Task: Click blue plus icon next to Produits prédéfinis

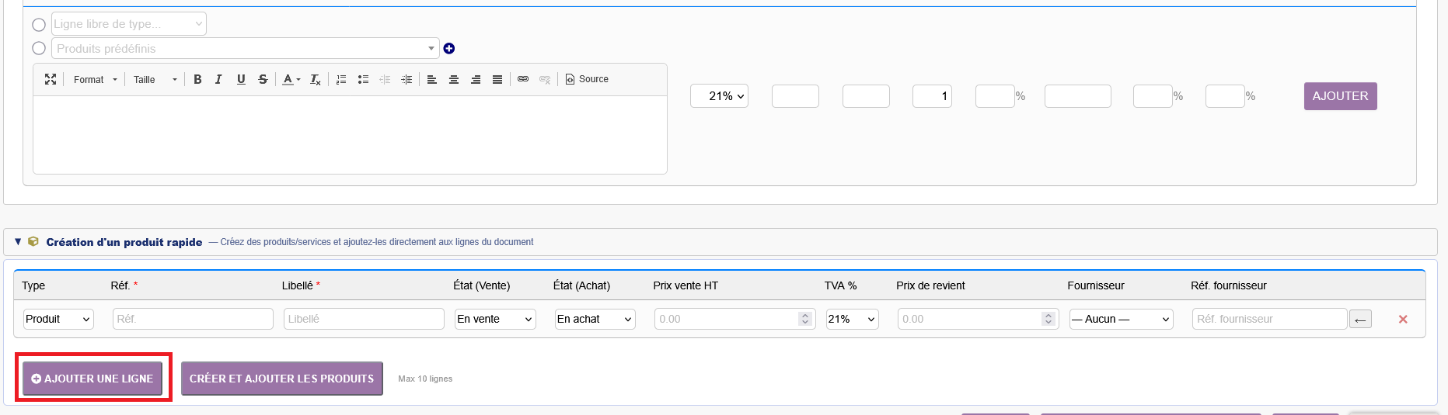Action: pyautogui.click(x=449, y=48)
